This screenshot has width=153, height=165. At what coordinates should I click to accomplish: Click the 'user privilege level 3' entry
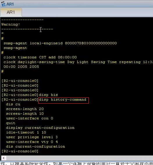32,137
